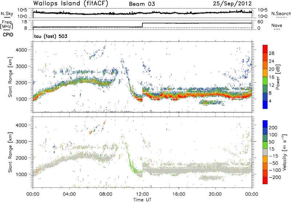Viewport: 291px width, 202px height.
Task: Click the '-15' tick on Velocity scale
Action: 274,156
